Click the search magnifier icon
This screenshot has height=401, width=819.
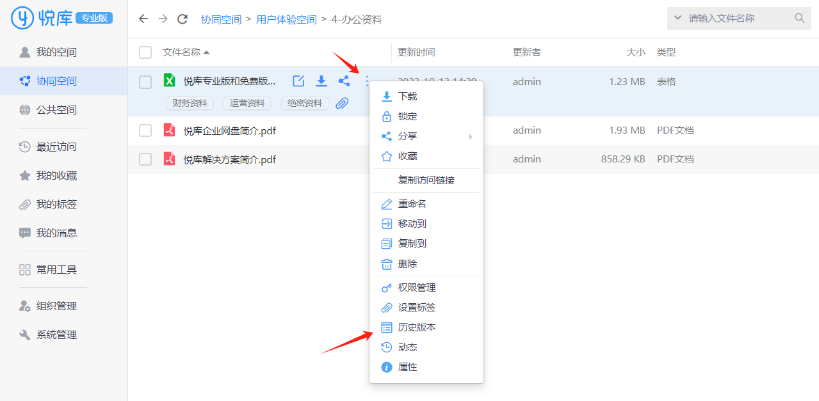(x=800, y=19)
